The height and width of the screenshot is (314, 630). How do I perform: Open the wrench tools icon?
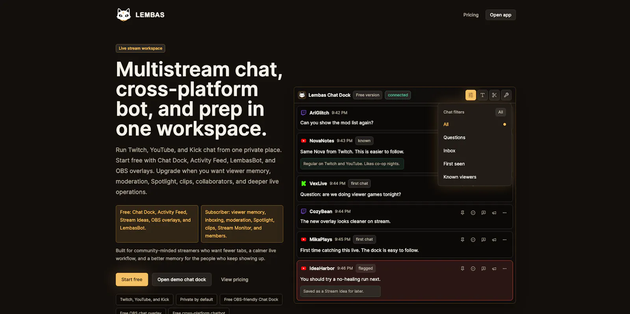(506, 95)
